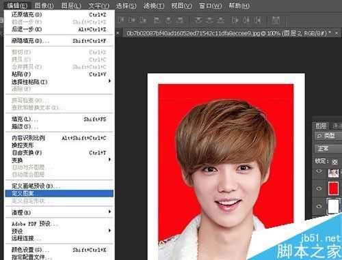Viewport: 342px width, 260px height.
Task: Choose 自由变换 menu entry
Action: tap(60, 153)
